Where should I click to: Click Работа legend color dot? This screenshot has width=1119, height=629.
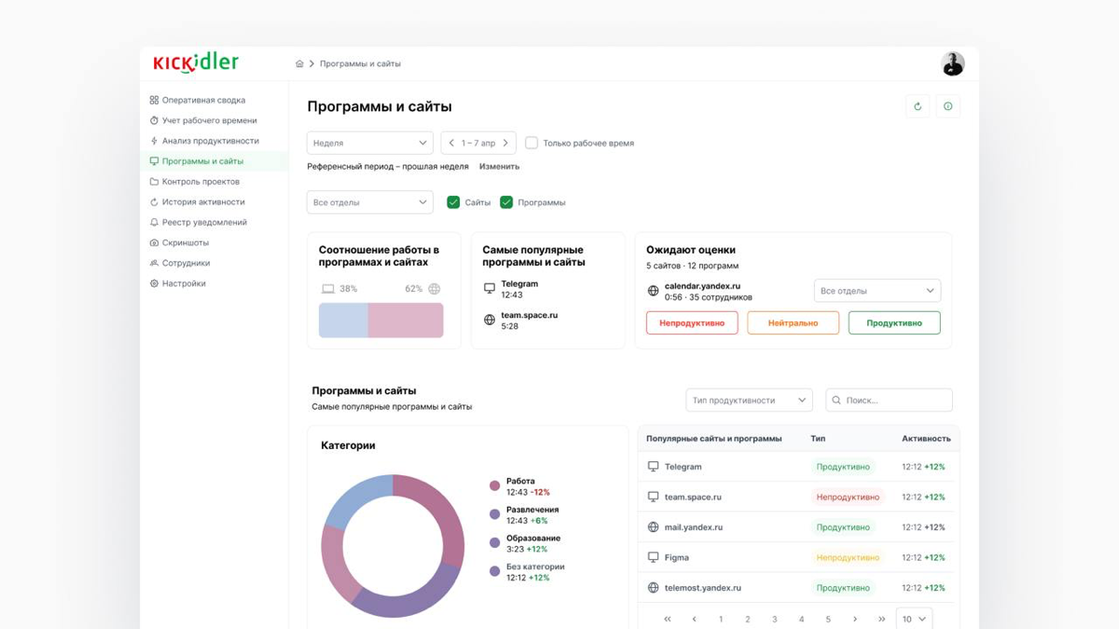coord(495,485)
